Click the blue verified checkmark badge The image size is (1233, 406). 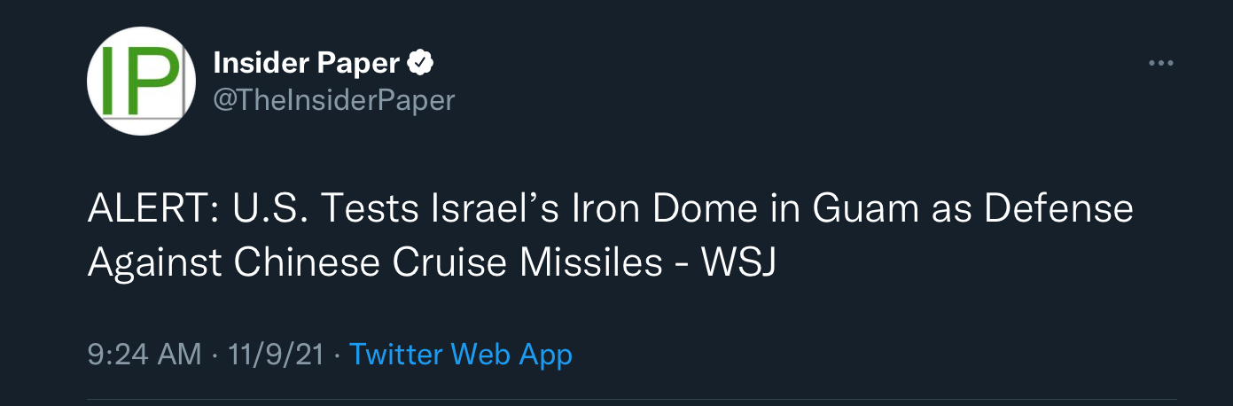coord(419,64)
